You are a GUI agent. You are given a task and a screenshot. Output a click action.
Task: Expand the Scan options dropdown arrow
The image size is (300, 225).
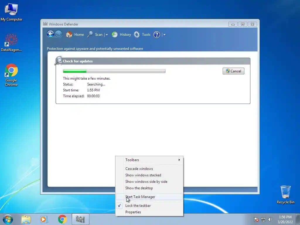tap(107, 35)
